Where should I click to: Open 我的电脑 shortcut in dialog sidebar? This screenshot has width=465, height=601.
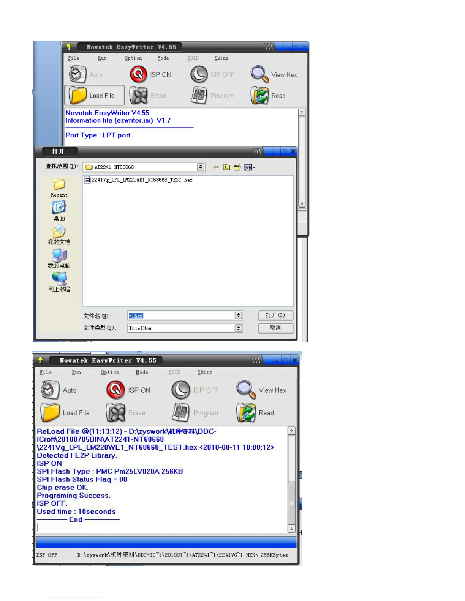click(59, 258)
